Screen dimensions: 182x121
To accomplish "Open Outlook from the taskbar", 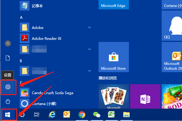I will pos(67,114).
